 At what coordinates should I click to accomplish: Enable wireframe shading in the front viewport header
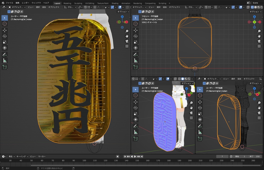pyautogui.click(x=252, y=7)
